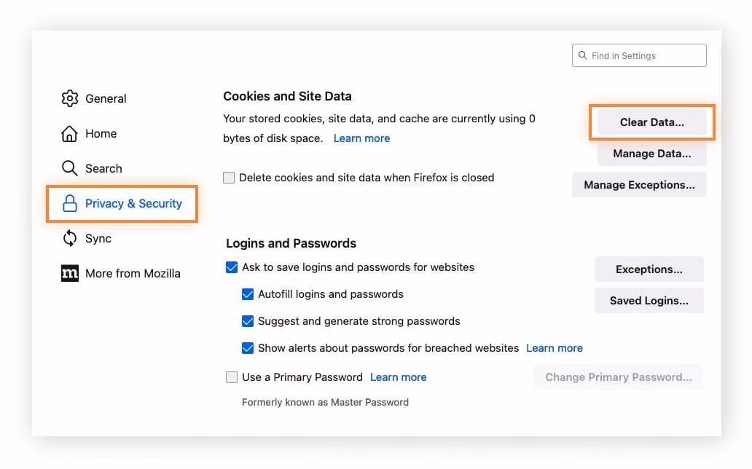Open the More from Mozilla section

pyautogui.click(x=132, y=273)
